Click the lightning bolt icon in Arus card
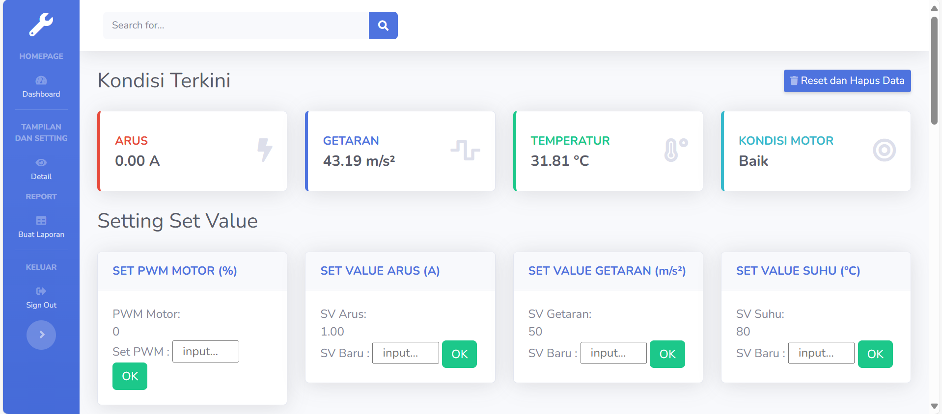942x414 pixels. 265,150
